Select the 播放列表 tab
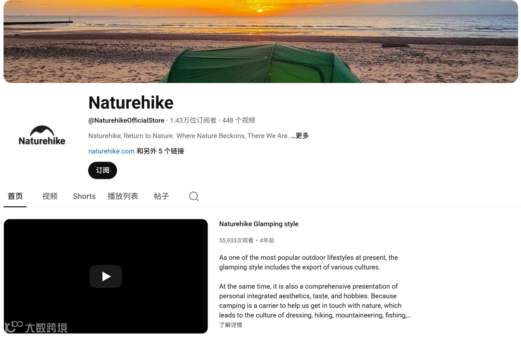 [x=123, y=196]
